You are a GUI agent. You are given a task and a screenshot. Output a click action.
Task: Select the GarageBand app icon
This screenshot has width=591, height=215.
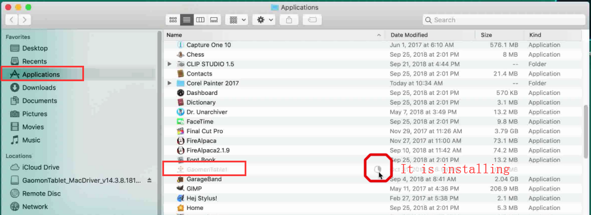pos(180,179)
